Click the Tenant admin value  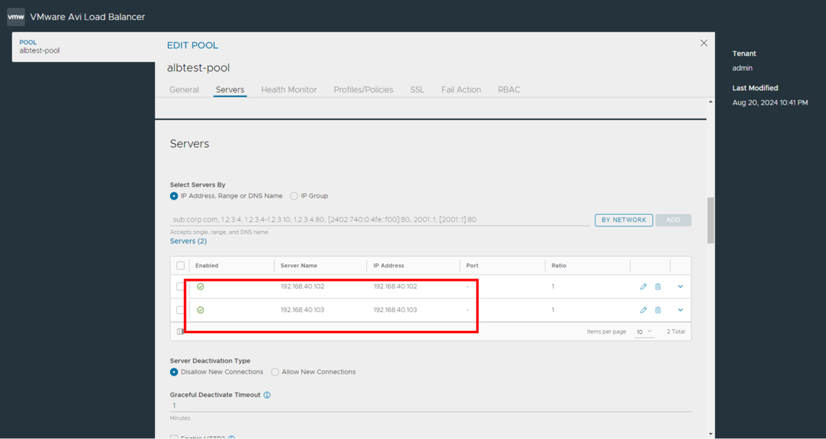click(x=742, y=68)
